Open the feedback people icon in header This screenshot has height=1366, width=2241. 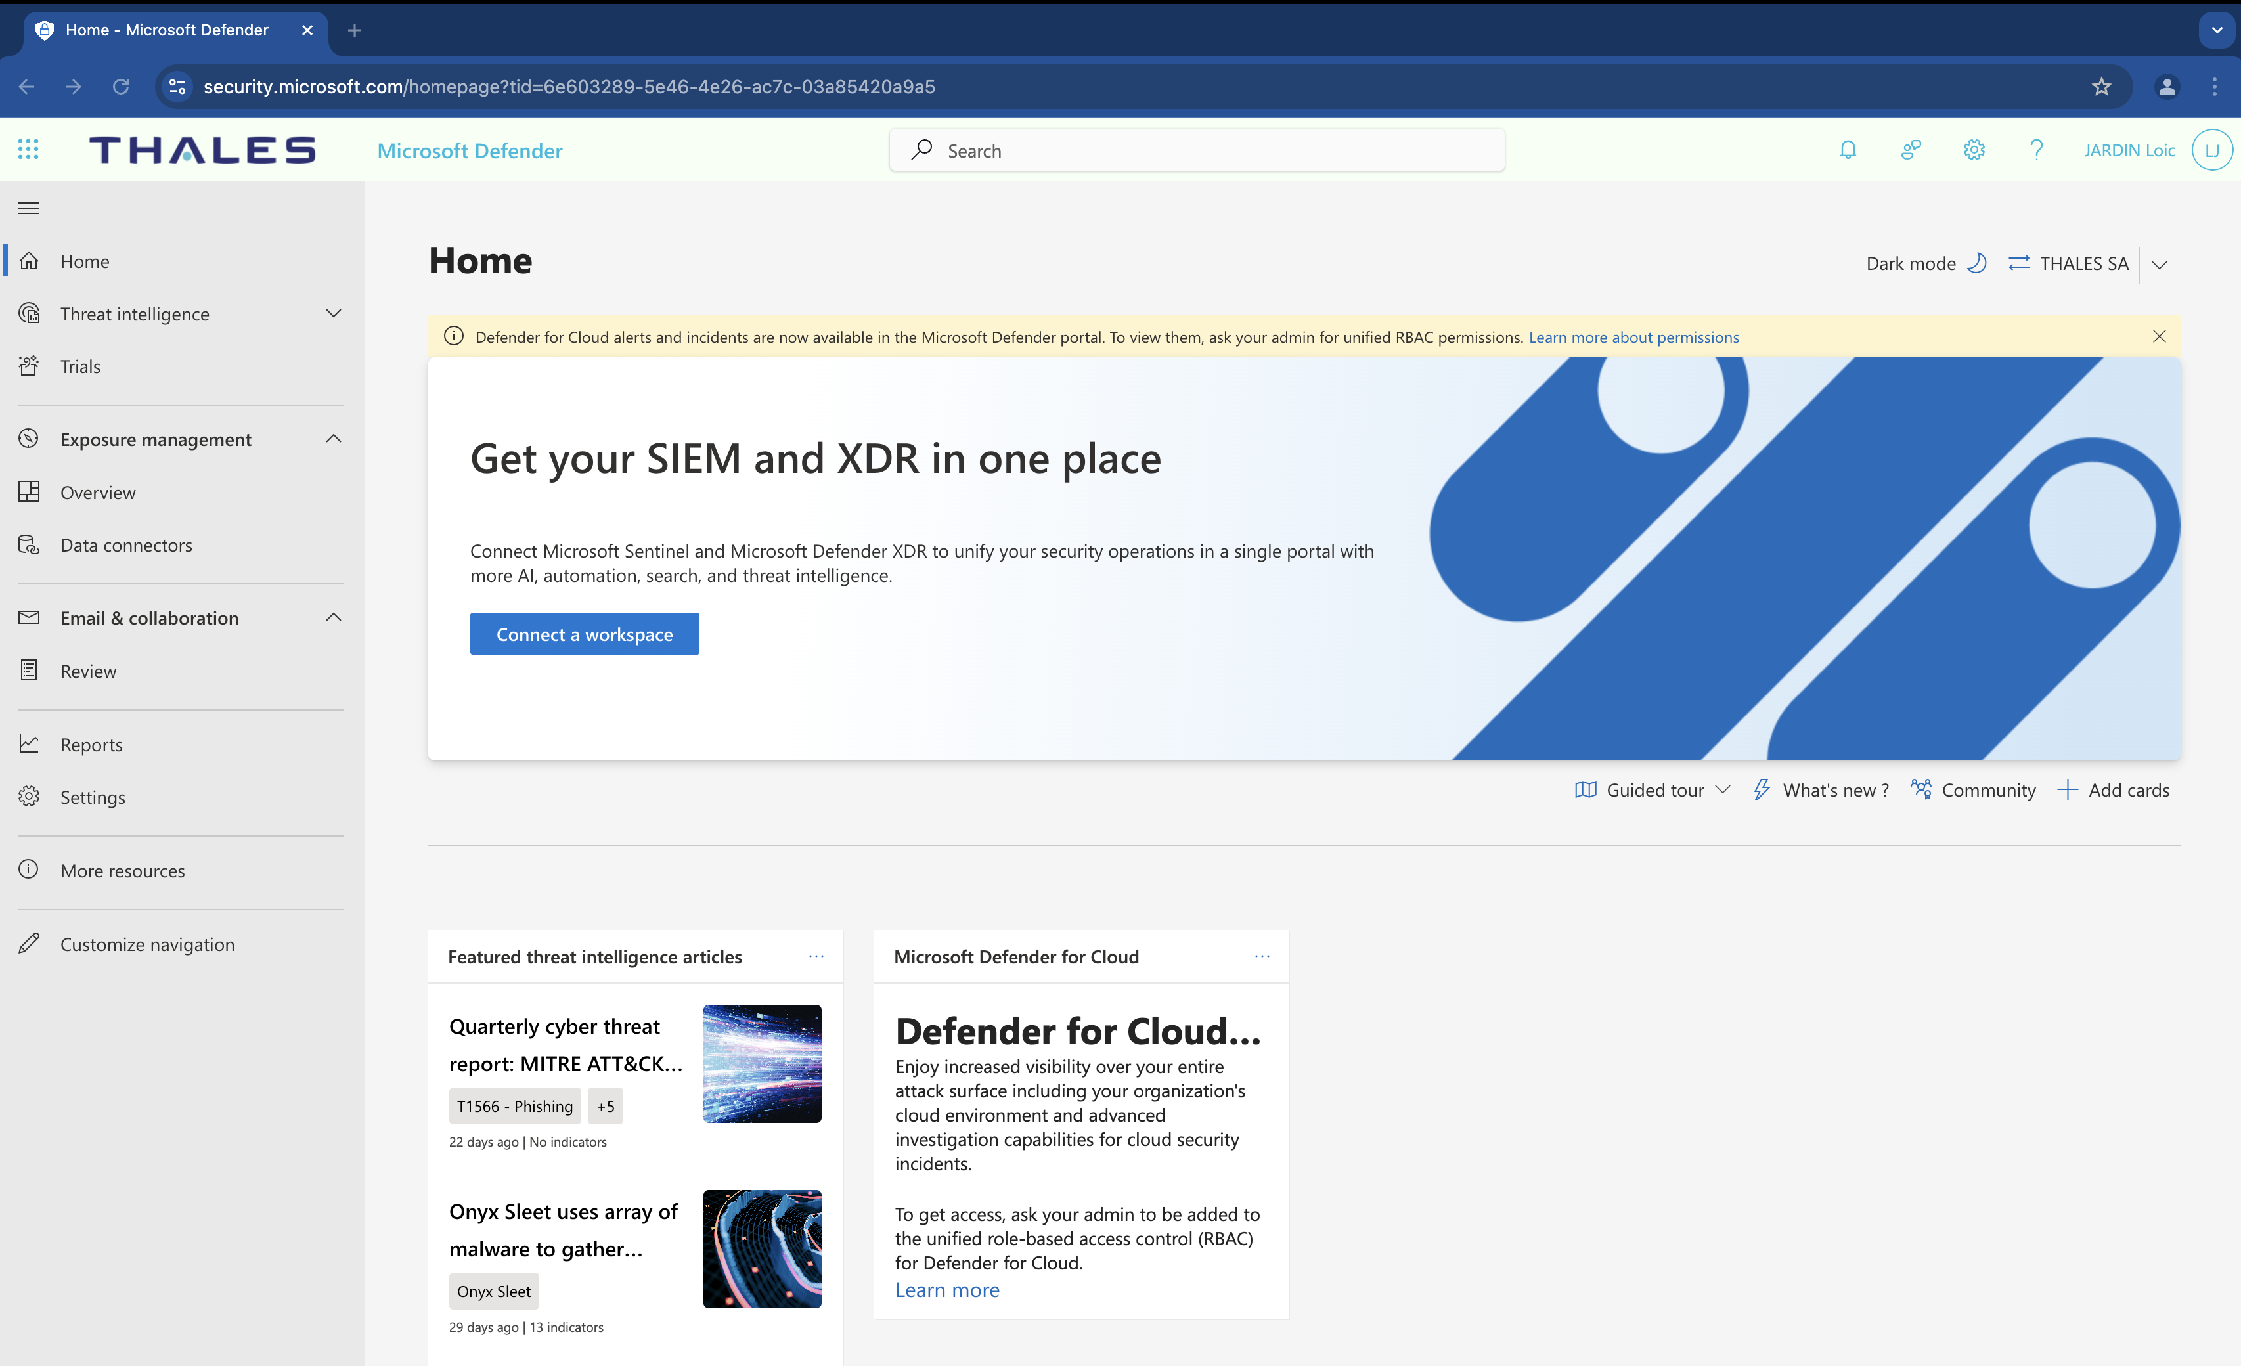(1911, 150)
